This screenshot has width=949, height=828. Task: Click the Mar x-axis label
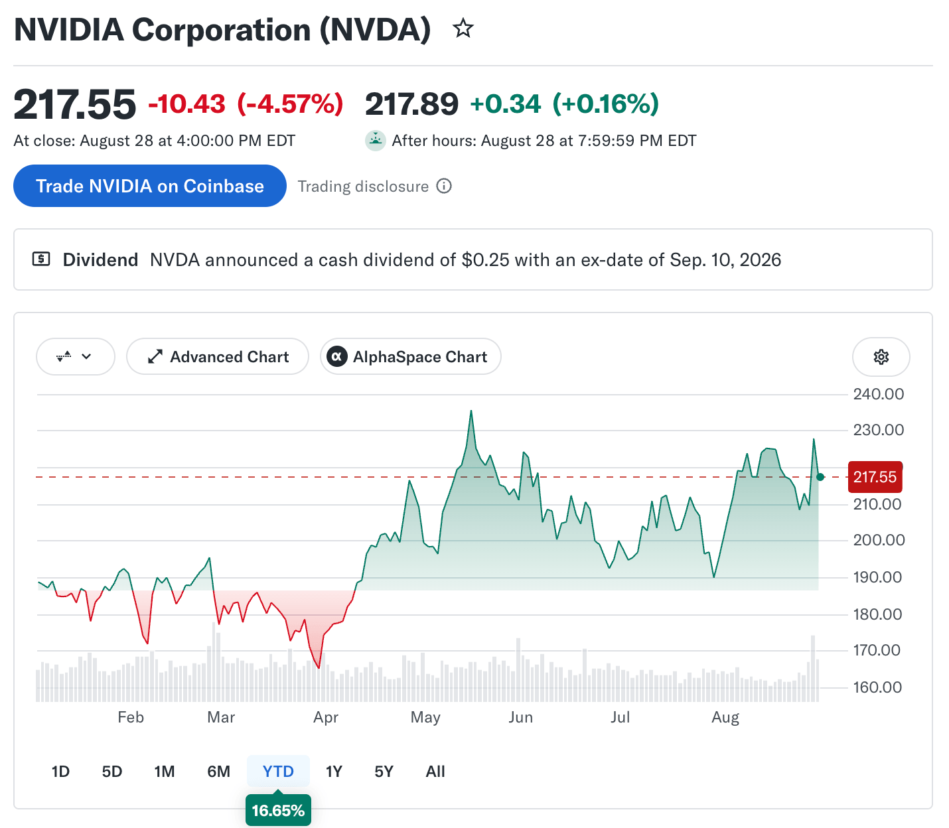pos(221,717)
